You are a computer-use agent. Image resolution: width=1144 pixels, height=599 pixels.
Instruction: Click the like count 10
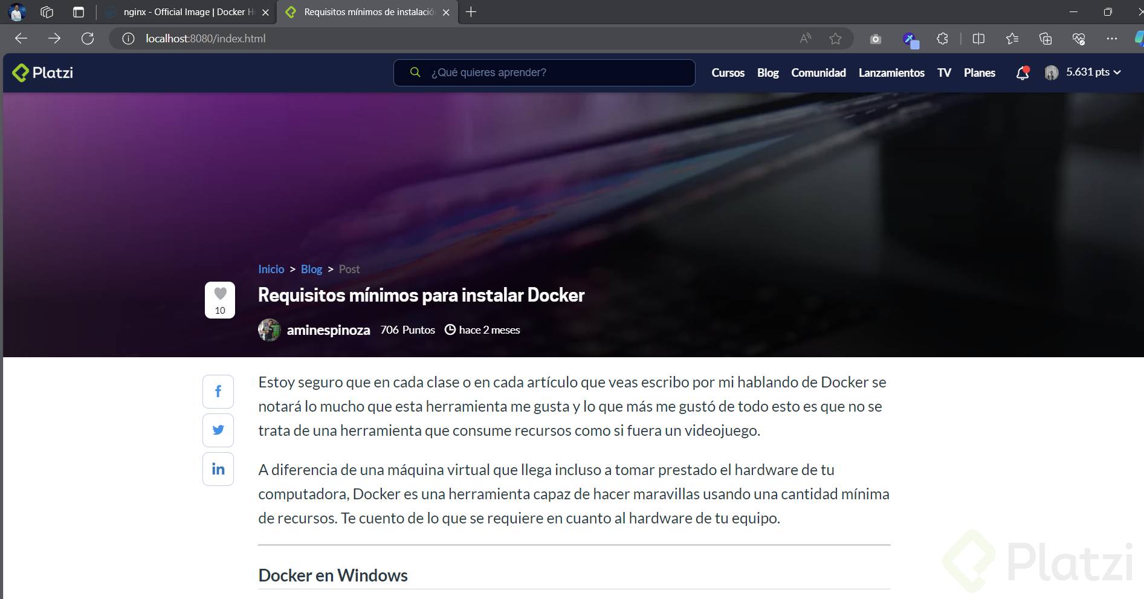tap(220, 311)
